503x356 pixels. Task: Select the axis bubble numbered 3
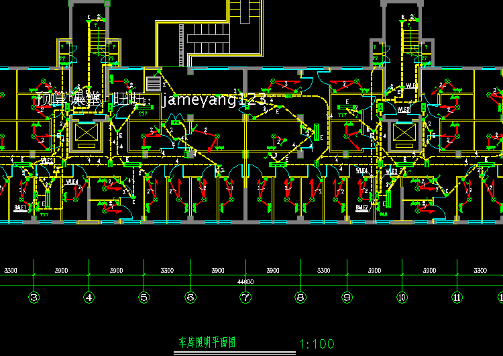[34, 298]
